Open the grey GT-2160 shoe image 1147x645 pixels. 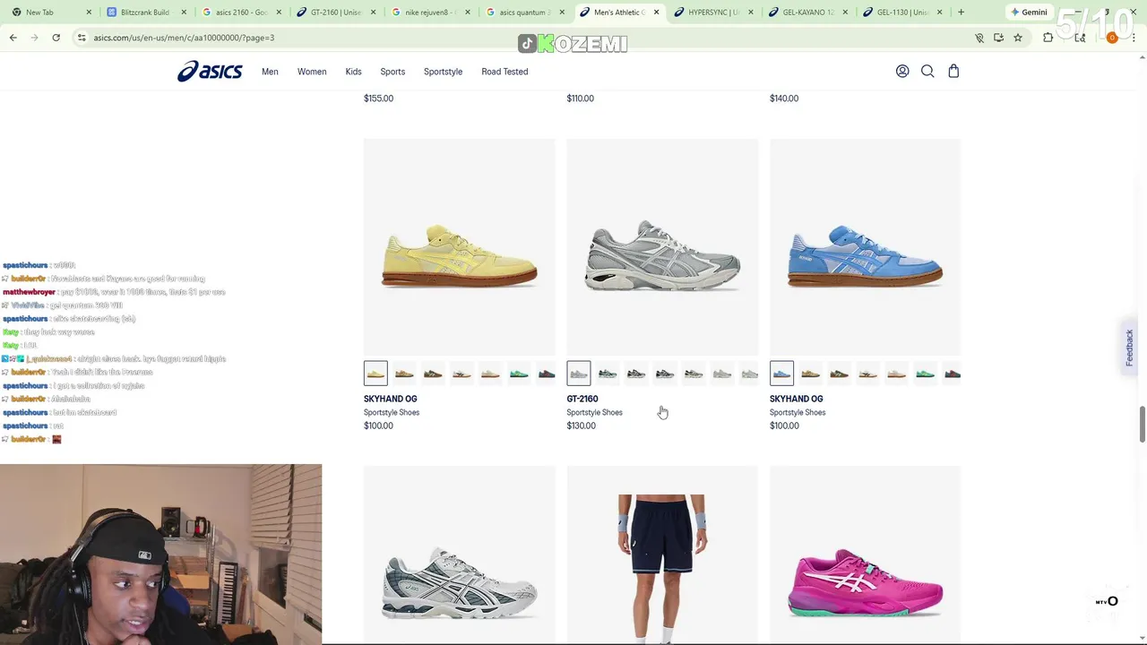tap(662, 247)
